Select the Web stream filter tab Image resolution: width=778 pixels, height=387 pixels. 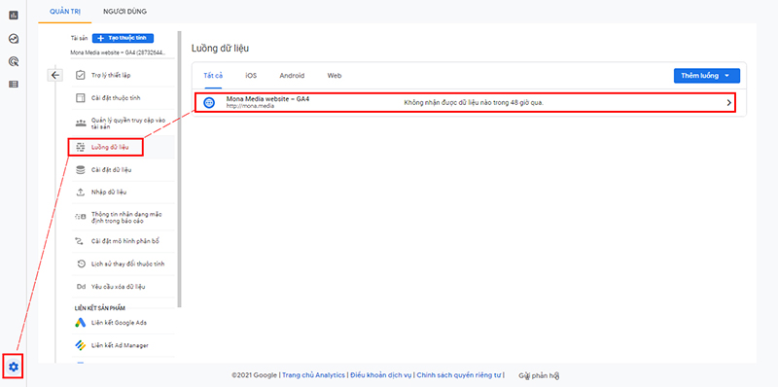pyautogui.click(x=335, y=76)
